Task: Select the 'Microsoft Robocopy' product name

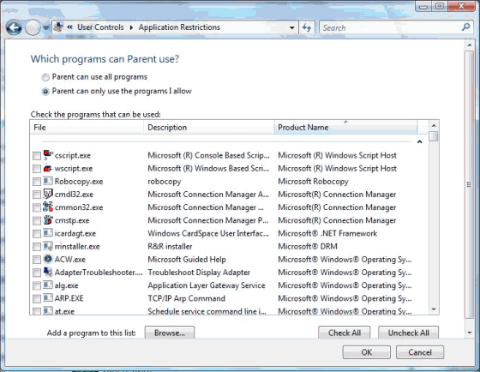Action: [x=313, y=181]
